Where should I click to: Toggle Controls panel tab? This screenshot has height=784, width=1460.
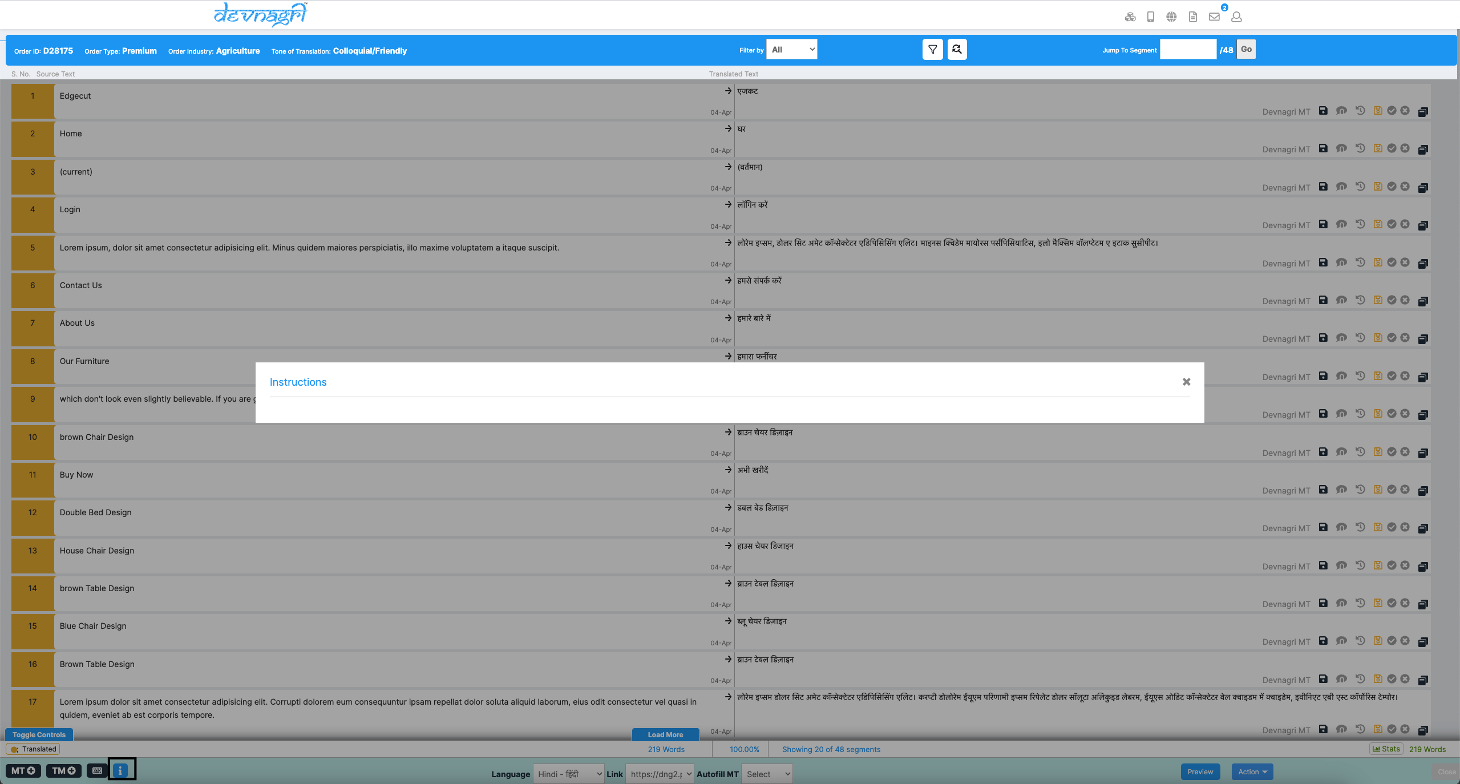pyautogui.click(x=39, y=735)
